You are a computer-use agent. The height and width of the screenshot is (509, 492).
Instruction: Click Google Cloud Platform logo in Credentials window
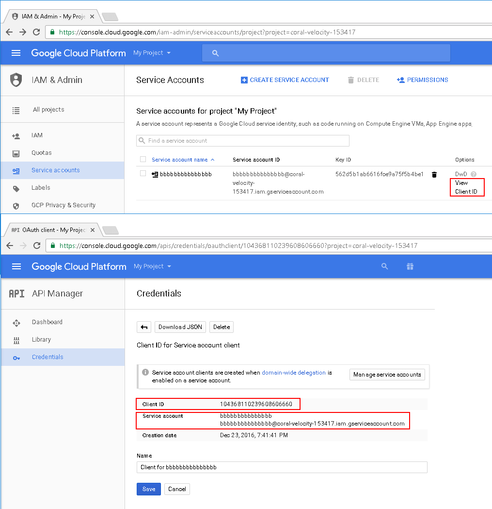click(79, 267)
